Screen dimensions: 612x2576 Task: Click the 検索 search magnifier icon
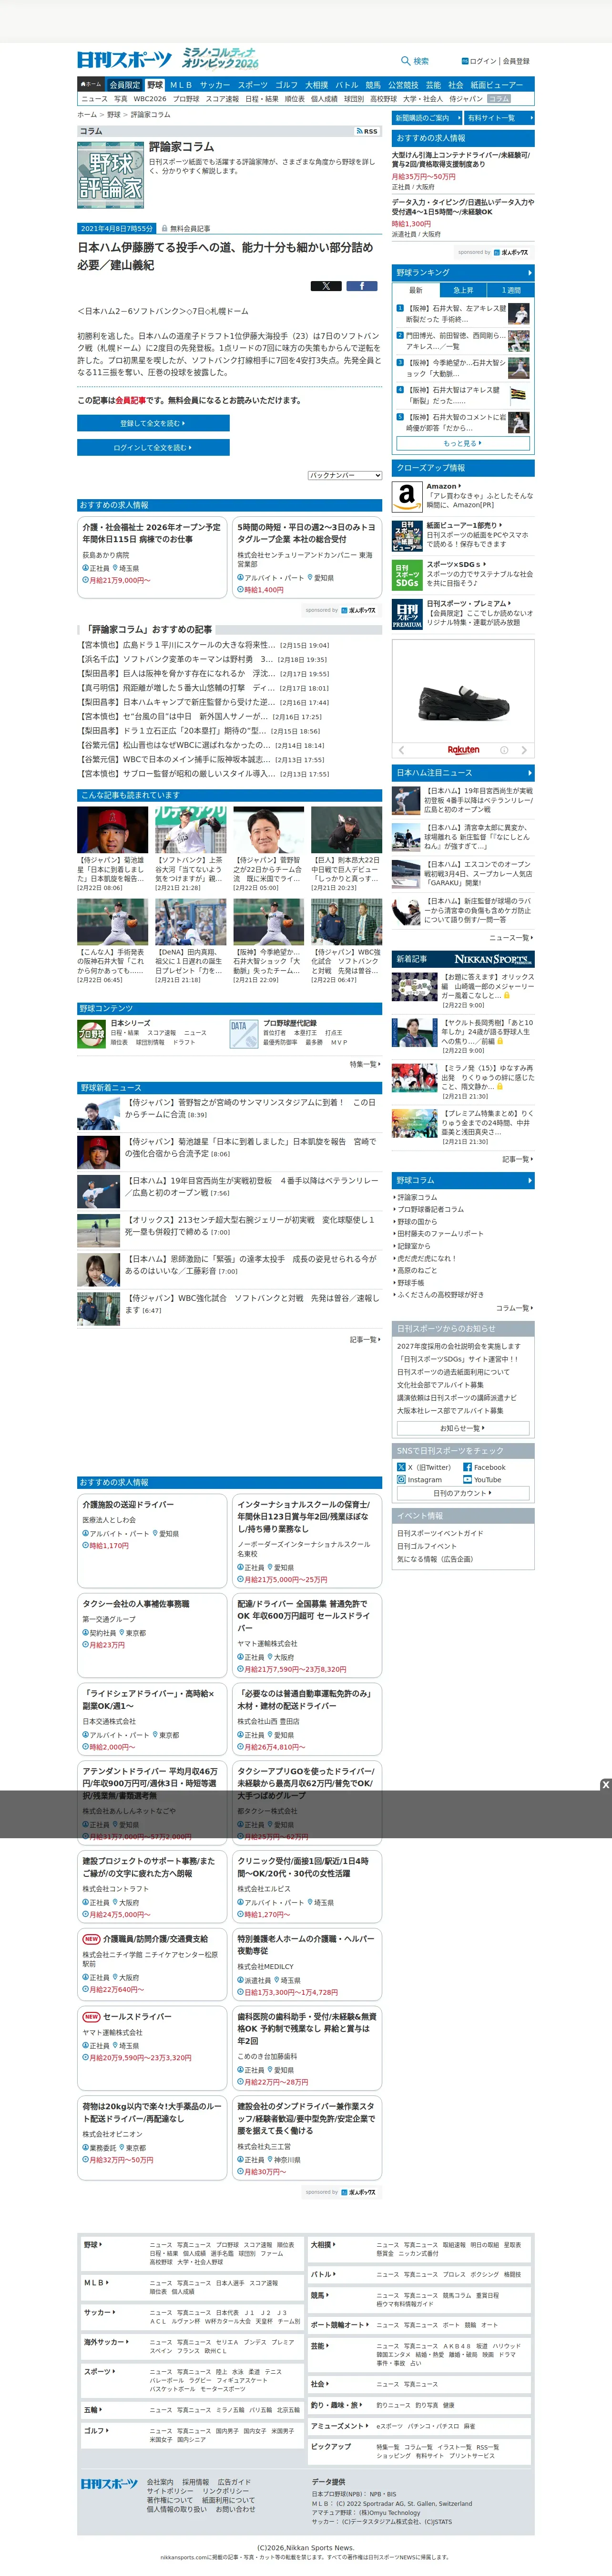(405, 61)
